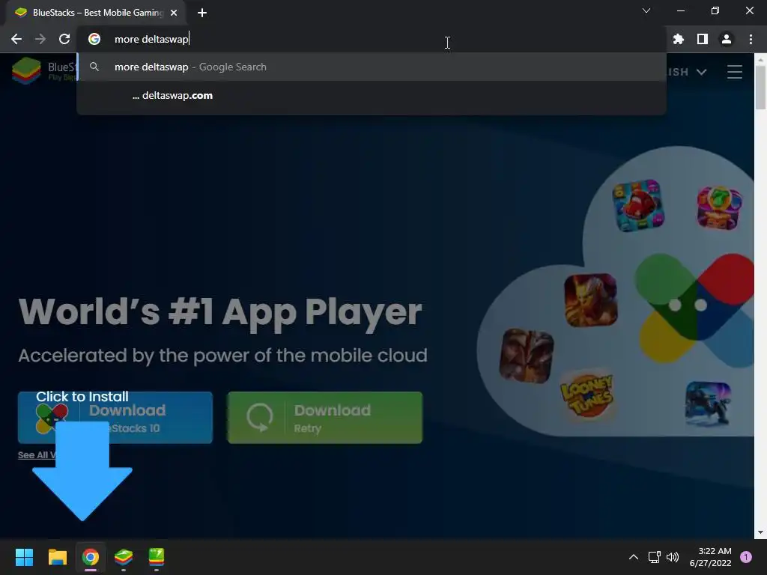Open the Chrome extensions puzzle icon
Viewport: 767px width, 575px height.
678,39
